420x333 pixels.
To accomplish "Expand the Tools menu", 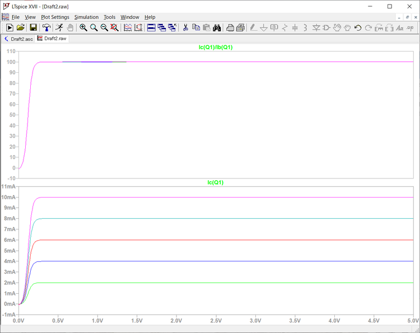I will [109, 17].
